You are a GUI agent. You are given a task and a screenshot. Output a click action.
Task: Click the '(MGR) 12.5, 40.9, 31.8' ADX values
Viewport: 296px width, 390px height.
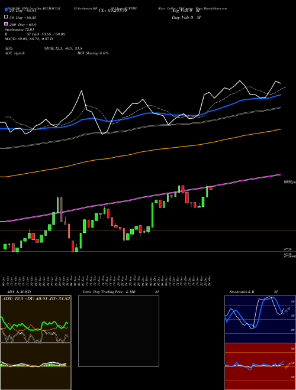point(63,48)
